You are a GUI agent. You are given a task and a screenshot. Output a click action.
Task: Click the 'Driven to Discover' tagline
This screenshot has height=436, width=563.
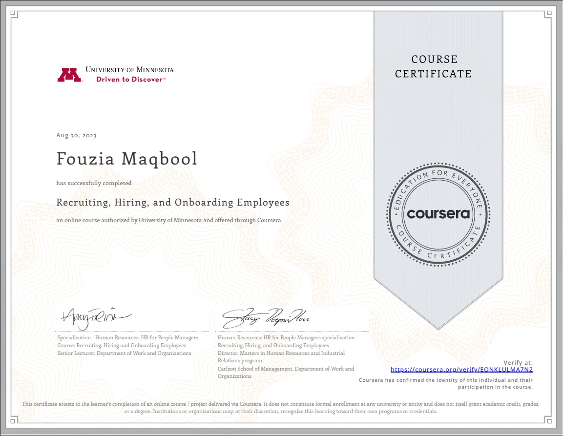tap(131, 80)
